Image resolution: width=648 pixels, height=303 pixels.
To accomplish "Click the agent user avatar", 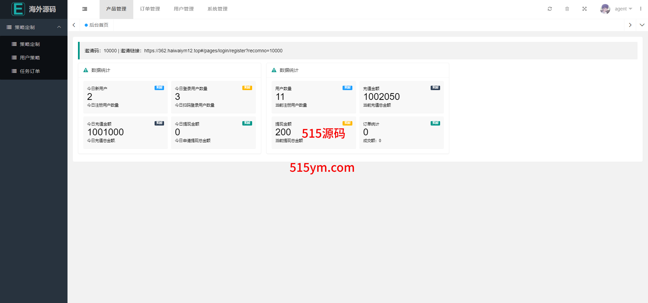I will [605, 9].
